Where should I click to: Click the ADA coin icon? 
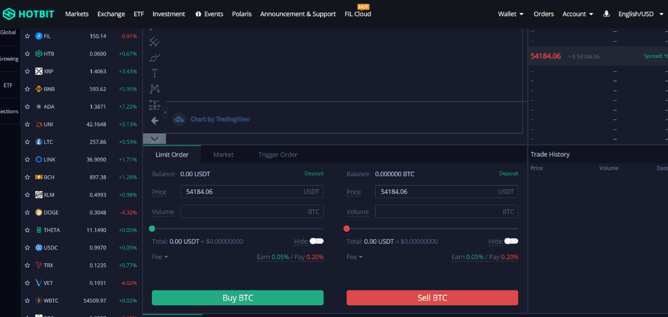(39, 107)
